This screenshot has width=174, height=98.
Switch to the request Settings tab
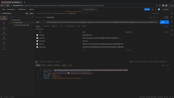84,26
